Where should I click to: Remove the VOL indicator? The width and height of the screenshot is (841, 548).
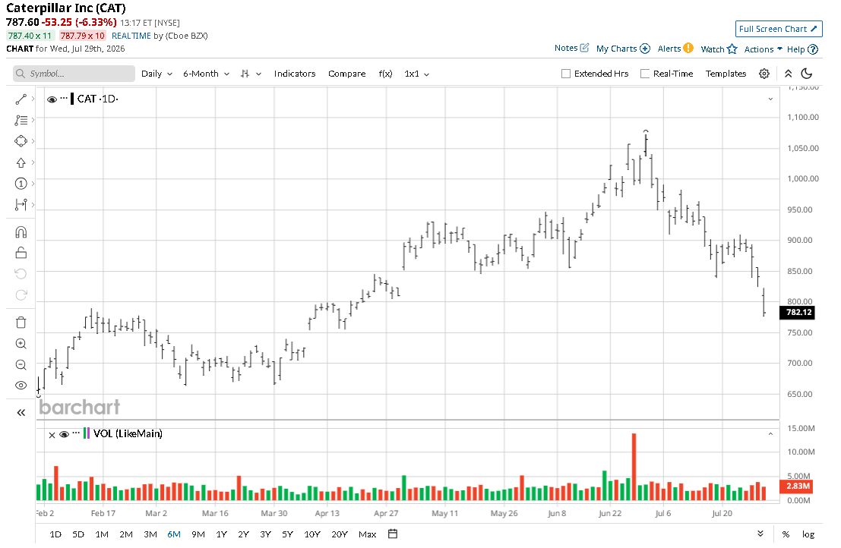[x=52, y=435]
